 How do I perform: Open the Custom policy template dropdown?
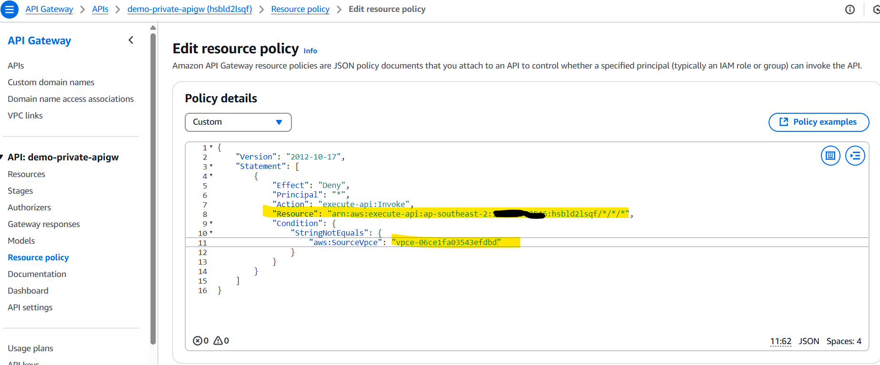tap(238, 122)
